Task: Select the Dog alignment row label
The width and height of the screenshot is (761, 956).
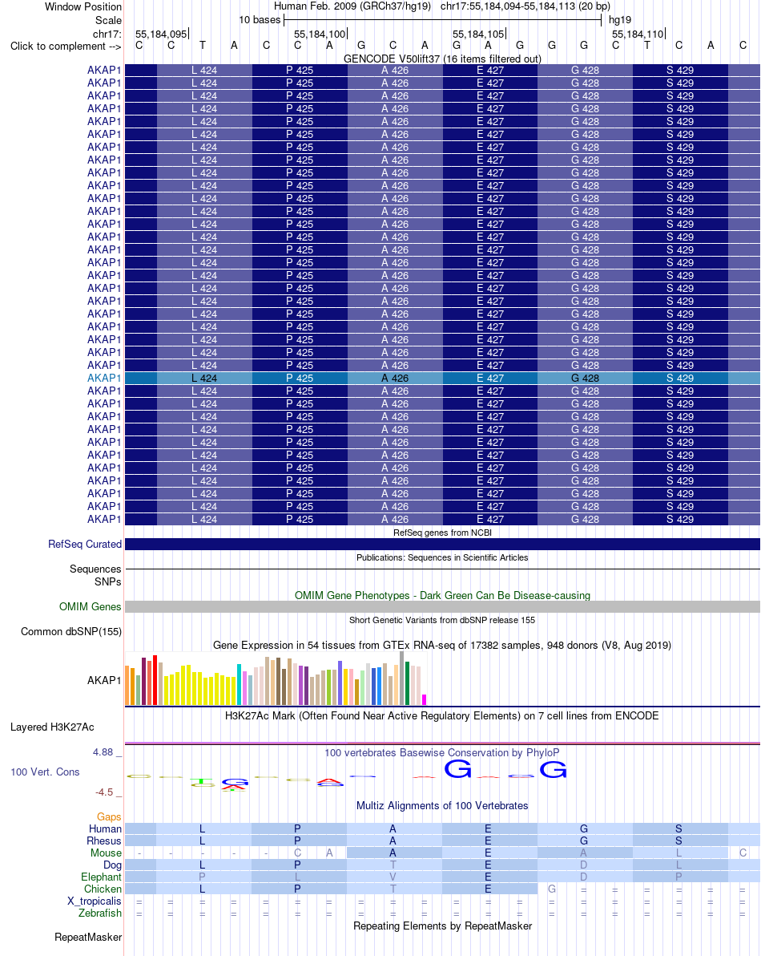Action: (113, 865)
